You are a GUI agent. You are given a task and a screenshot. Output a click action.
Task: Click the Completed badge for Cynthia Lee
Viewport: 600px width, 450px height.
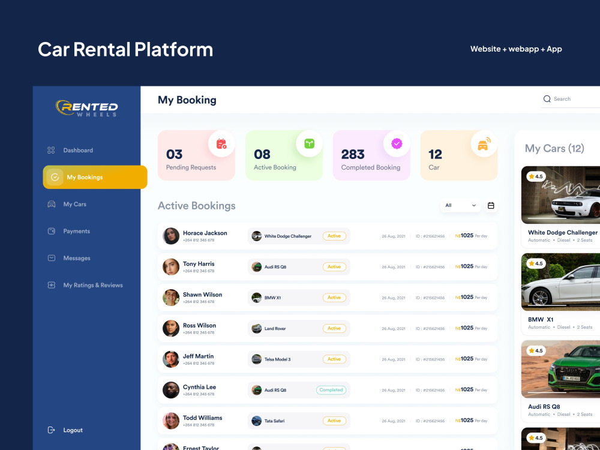(x=331, y=390)
